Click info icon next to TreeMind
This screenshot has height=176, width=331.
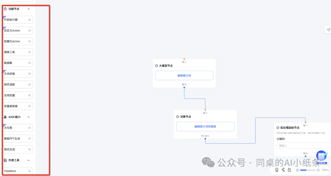29,171
